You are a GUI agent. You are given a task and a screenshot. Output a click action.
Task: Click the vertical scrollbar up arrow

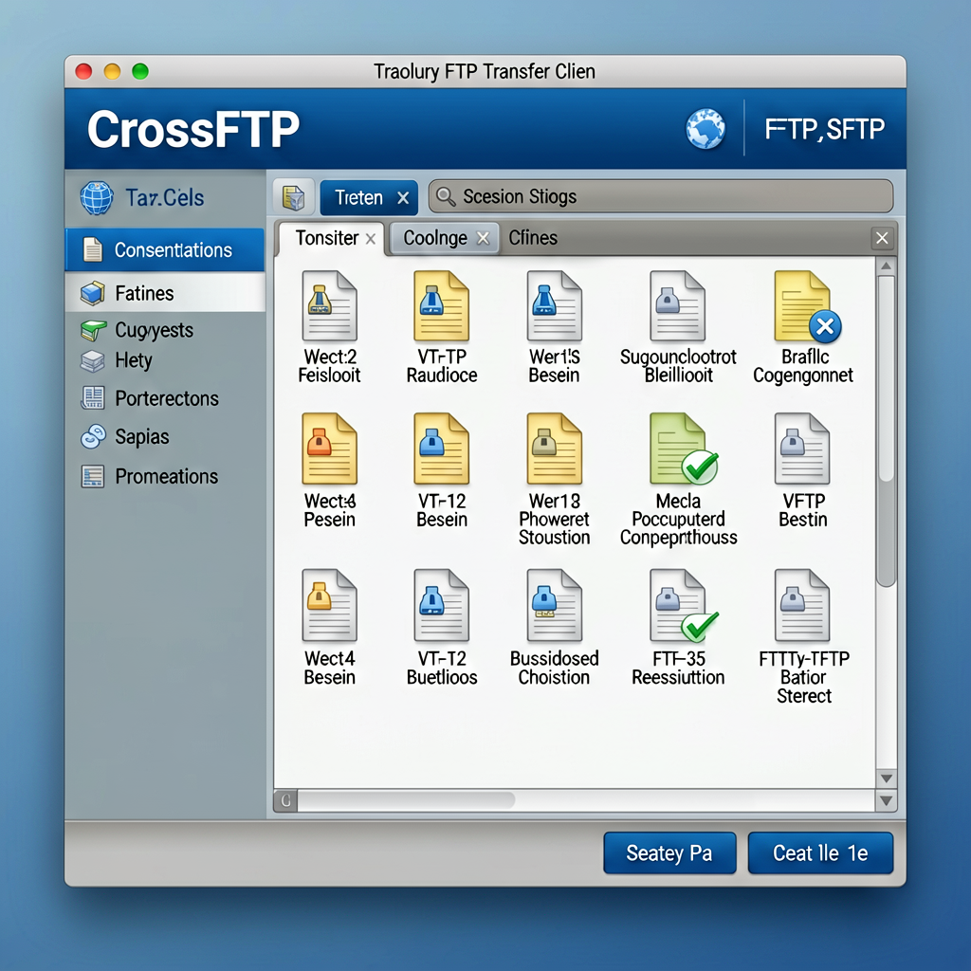point(887,266)
